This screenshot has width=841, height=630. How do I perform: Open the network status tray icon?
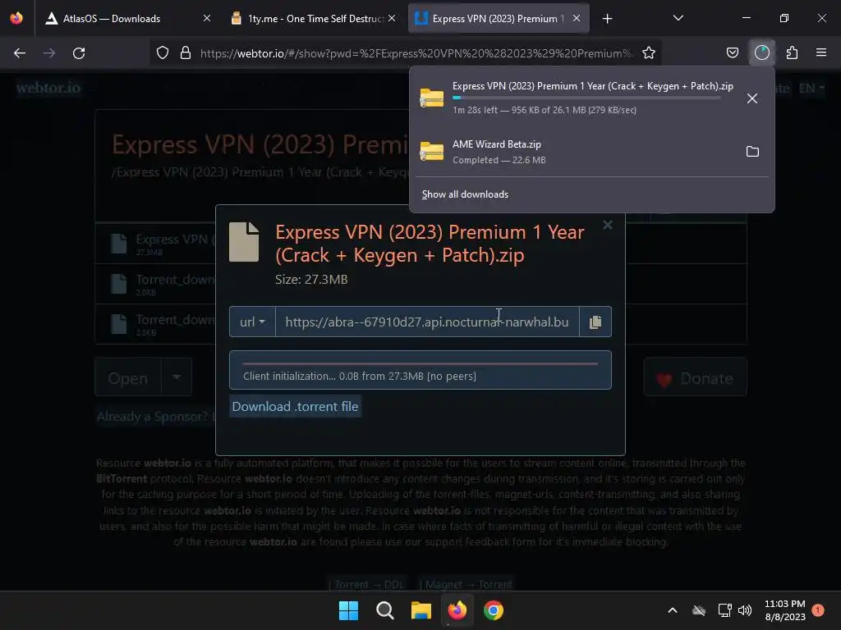tap(724, 610)
